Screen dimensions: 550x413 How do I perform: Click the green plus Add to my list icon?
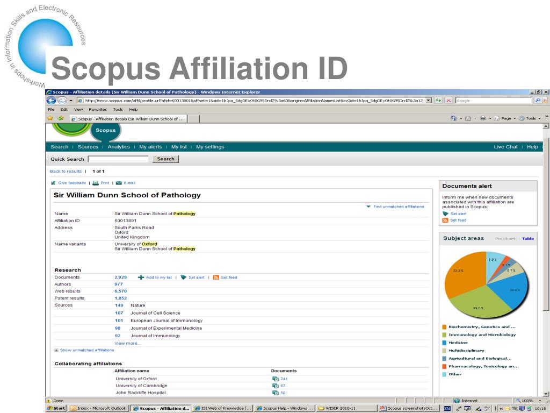pyautogui.click(x=141, y=277)
